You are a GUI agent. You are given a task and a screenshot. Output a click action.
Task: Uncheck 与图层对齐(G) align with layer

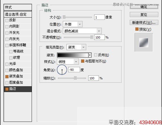83,61
